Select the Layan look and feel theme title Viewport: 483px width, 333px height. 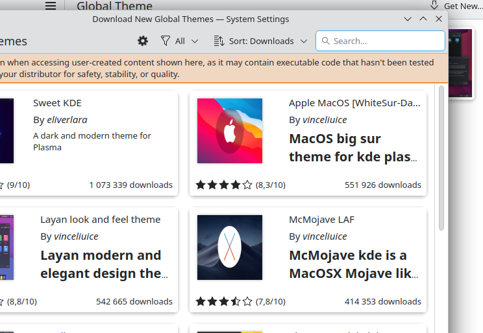[101, 220]
